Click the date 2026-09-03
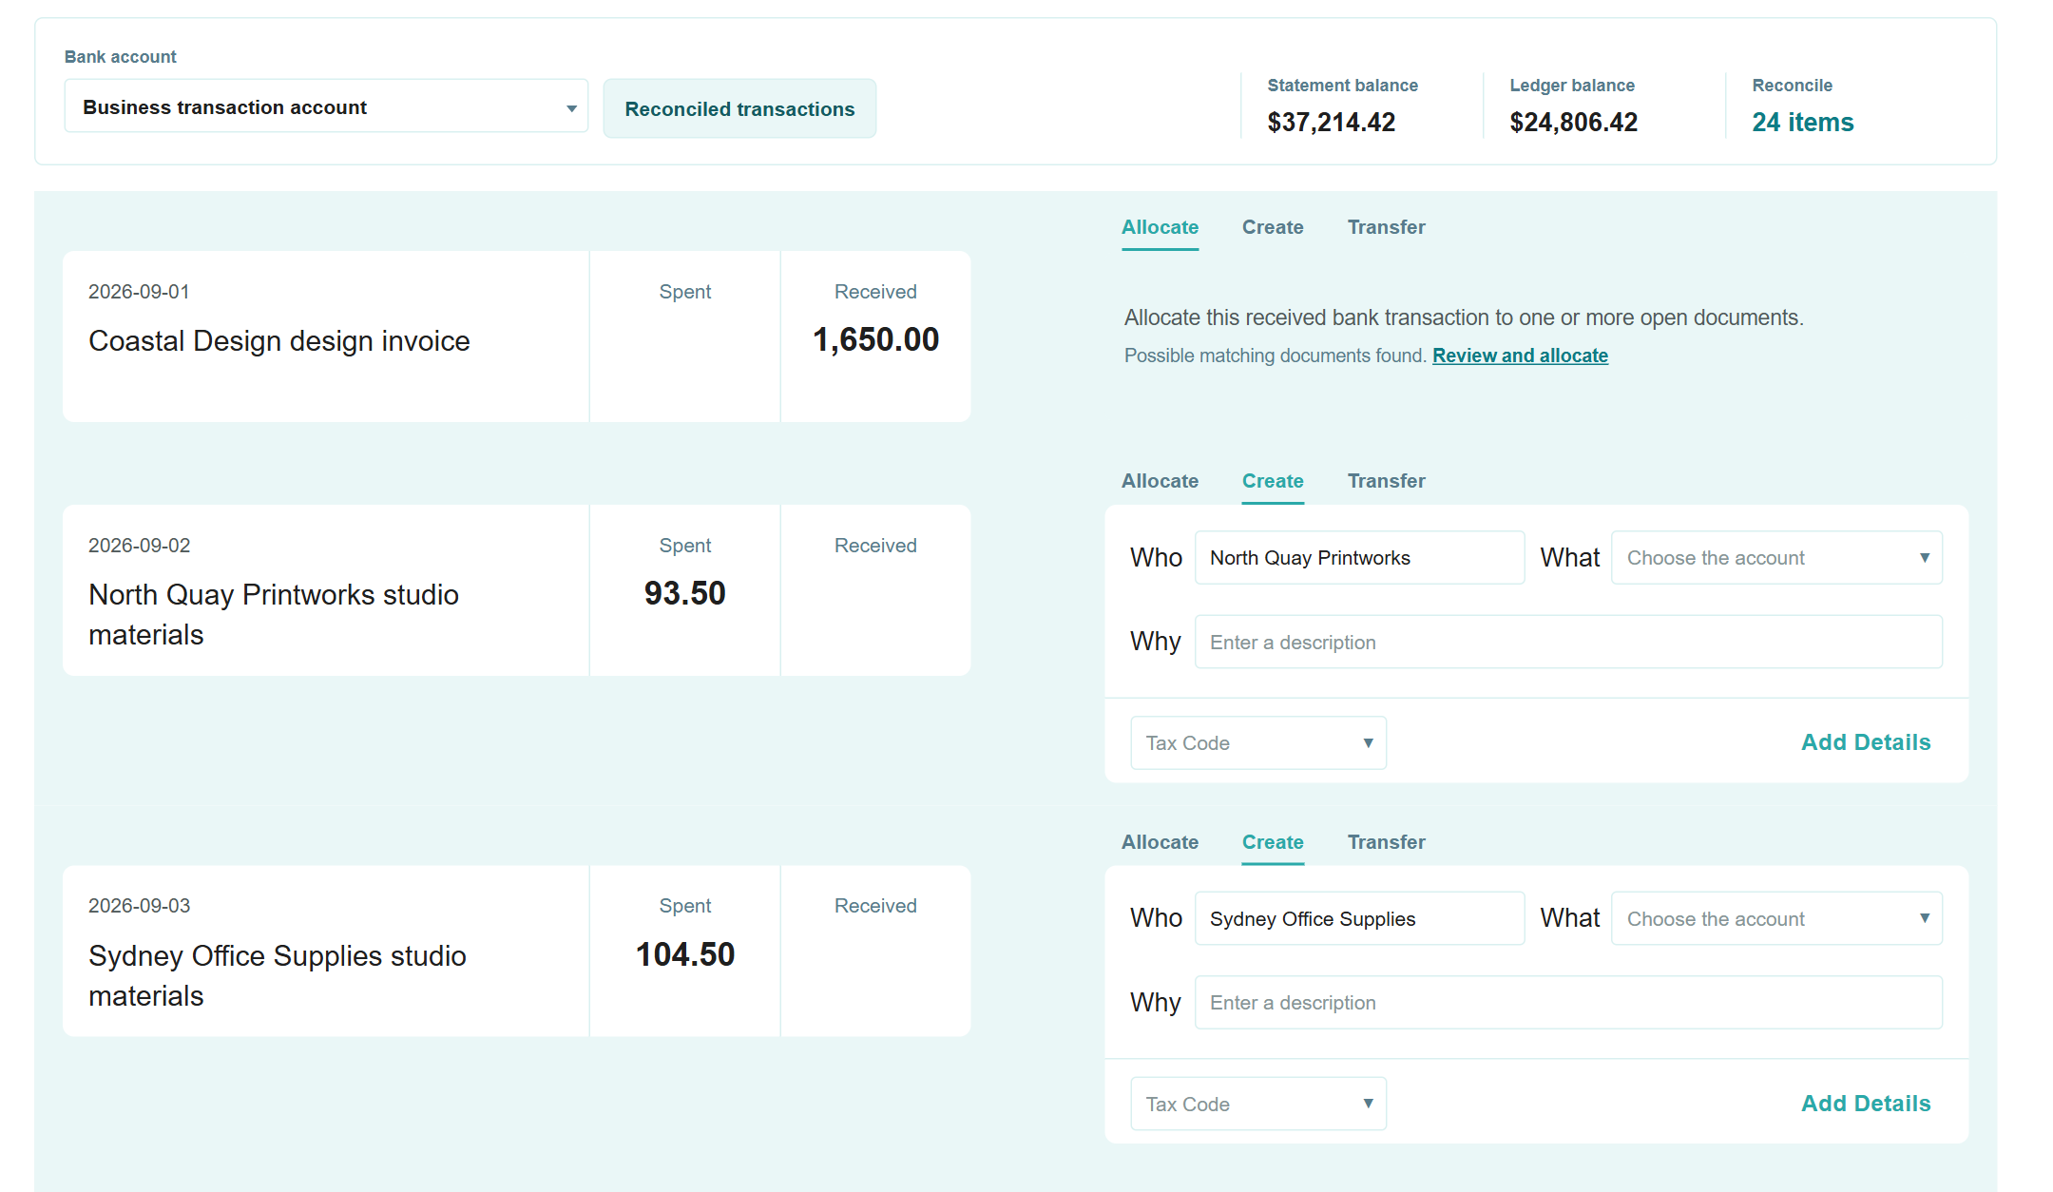The height and width of the screenshot is (1192, 2053). coord(139,906)
